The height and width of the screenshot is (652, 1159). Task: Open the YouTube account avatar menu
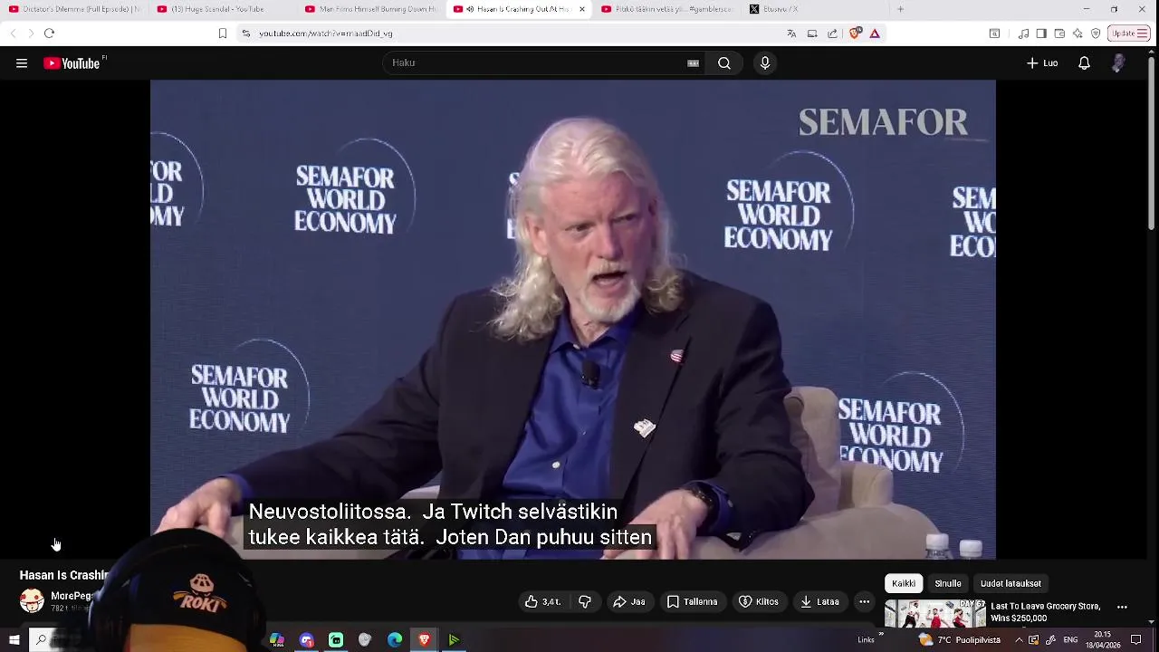tap(1119, 63)
